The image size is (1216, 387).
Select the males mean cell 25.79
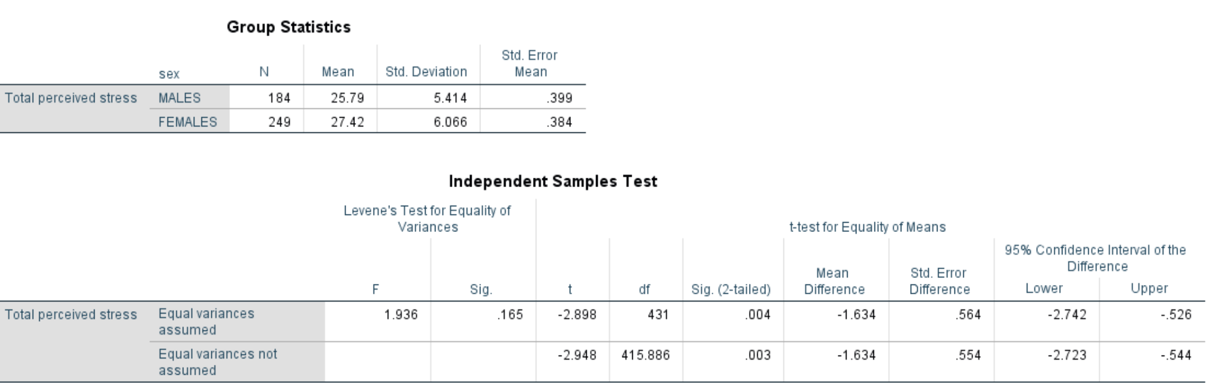click(347, 98)
